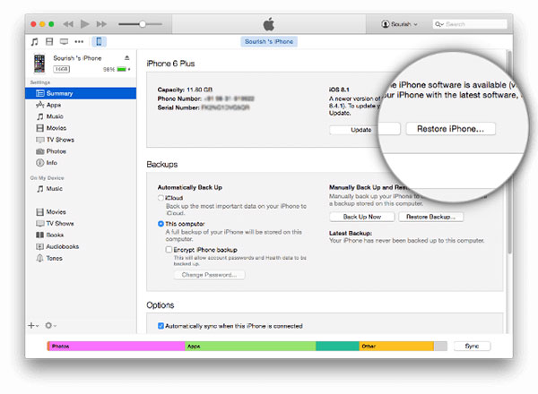538x394 pixels.
Task: Select Summary in Settings sidebar
Action: click(81, 93)
